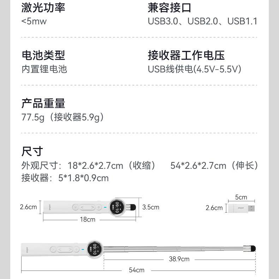Click the 激光功率 heading
This screenshot has width=279, height=279.
coord(43,8)
